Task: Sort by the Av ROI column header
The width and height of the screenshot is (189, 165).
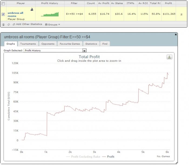Action: coord(143,3)
